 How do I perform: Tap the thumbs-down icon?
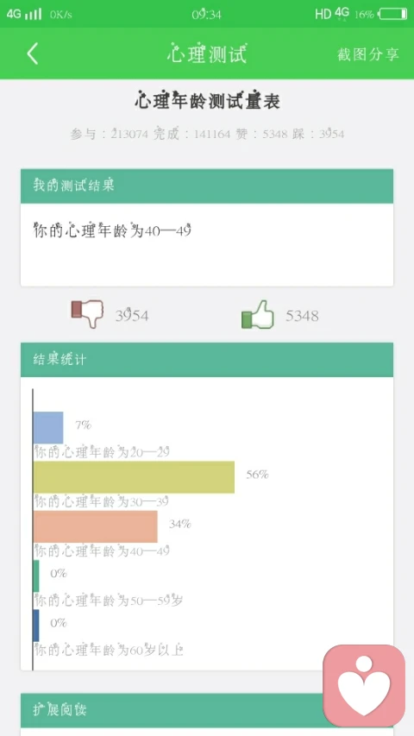point(87,313)
